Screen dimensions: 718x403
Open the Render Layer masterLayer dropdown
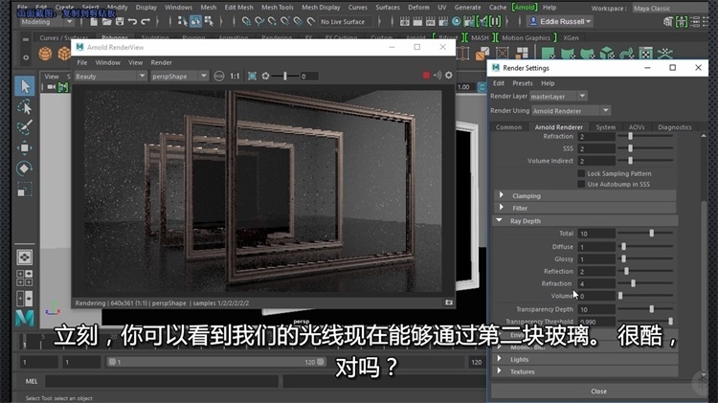[558, 96]
